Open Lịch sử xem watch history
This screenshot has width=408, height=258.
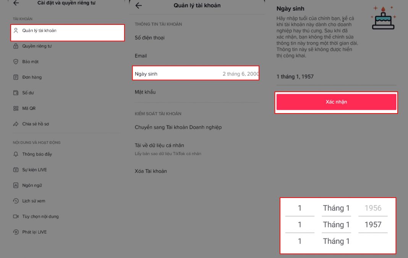[34, 201]
